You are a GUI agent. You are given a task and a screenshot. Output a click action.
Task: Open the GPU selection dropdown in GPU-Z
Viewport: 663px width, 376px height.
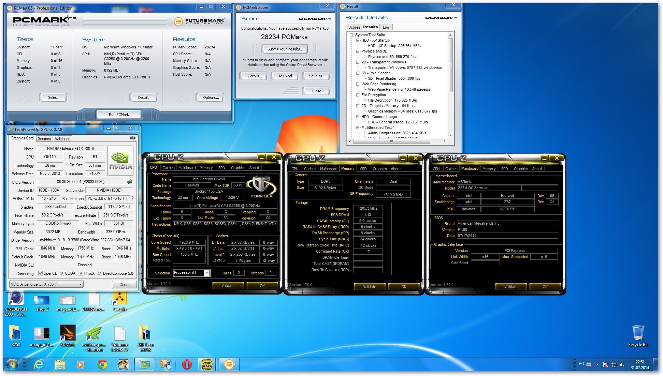(x=46, y=284)
